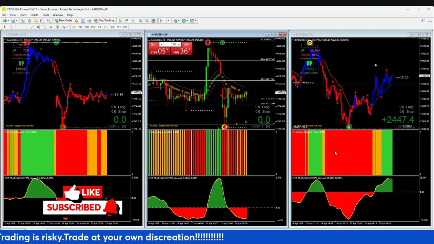The width and height of the screenshot is (434, 244).
Task: Toggle Chart Shift
Action: coord(167,21)
